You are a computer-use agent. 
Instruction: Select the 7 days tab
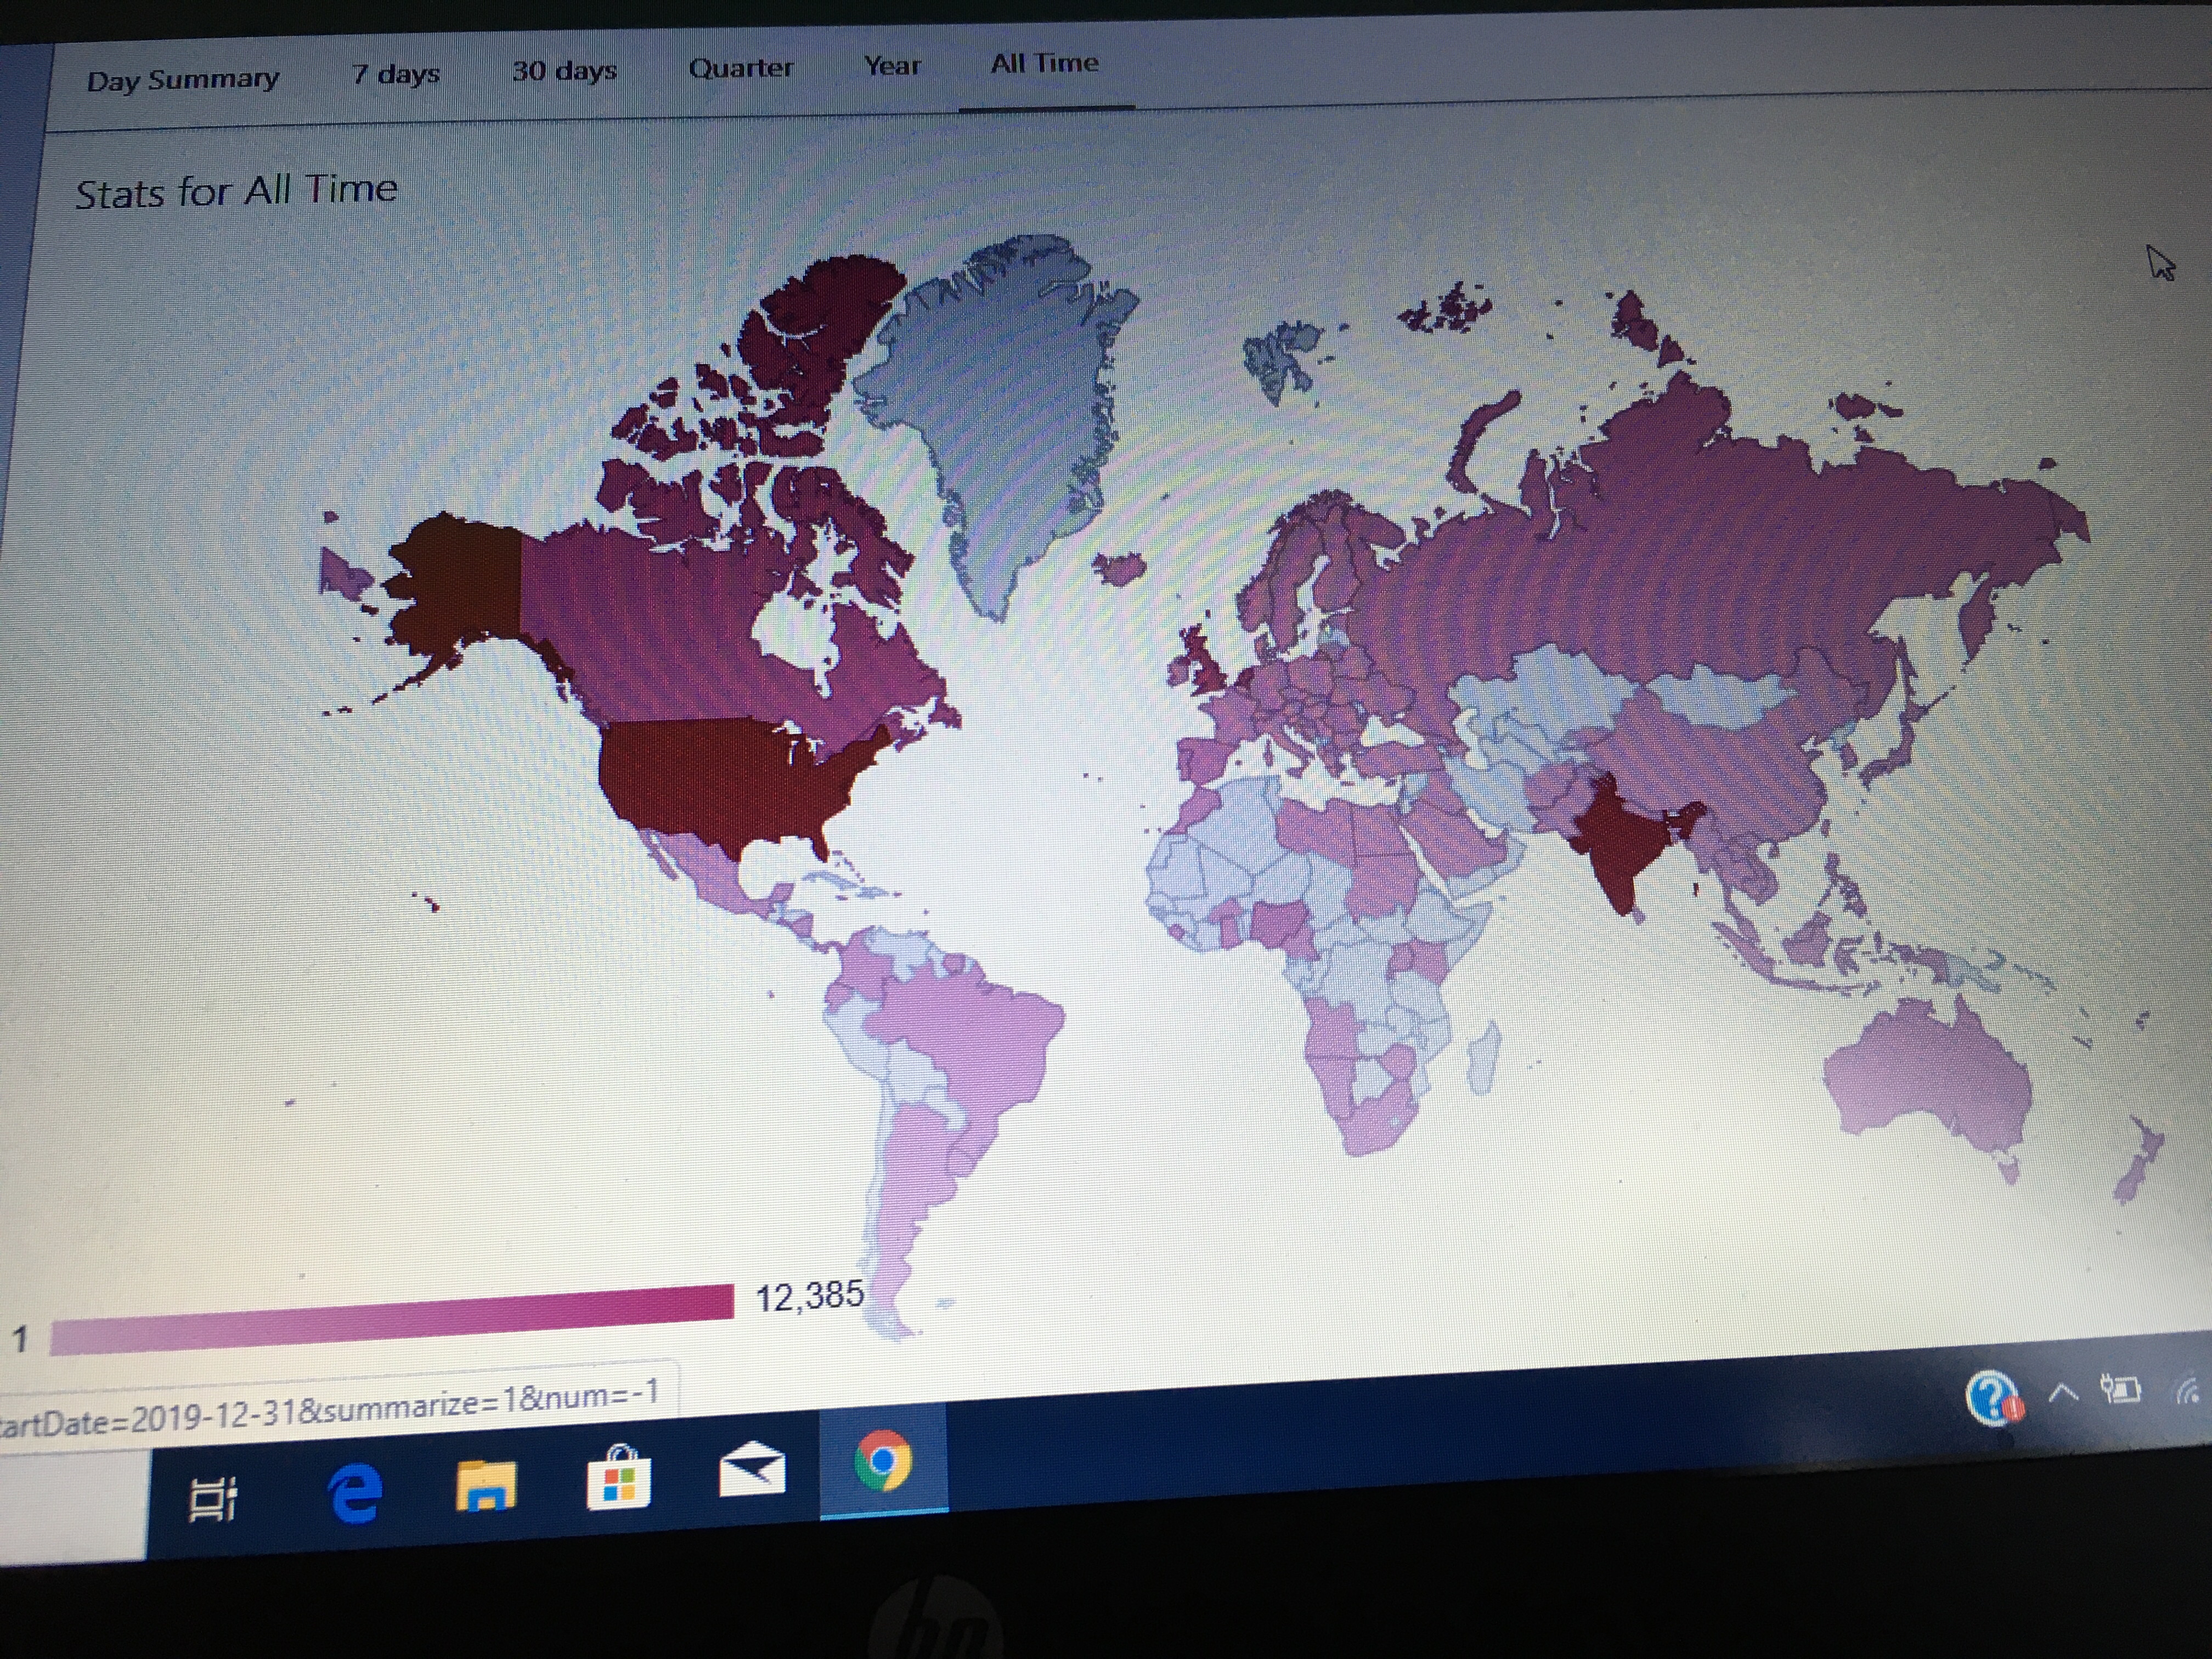point(395,74)
